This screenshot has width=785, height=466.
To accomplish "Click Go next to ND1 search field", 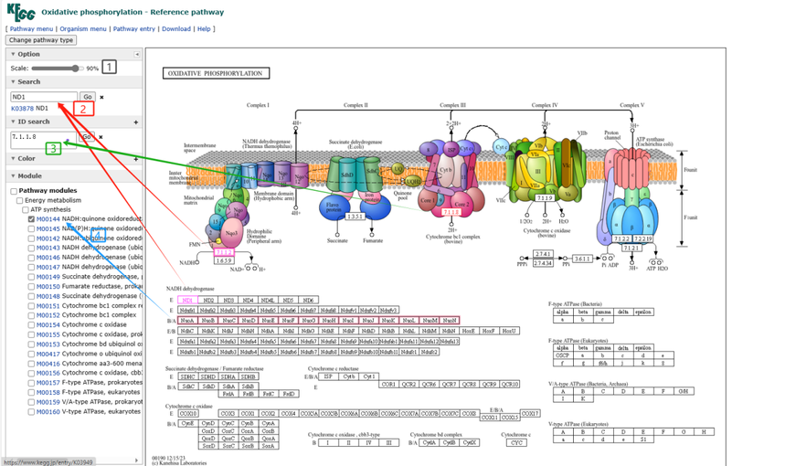I will [x=88, y=97].
